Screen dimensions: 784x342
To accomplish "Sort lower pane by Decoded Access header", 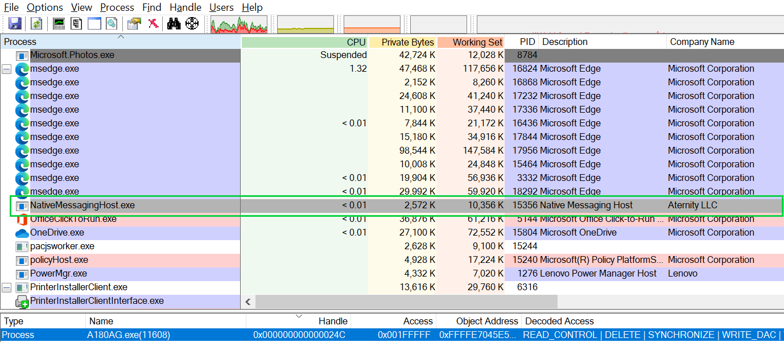I will [x=652, y=322].
